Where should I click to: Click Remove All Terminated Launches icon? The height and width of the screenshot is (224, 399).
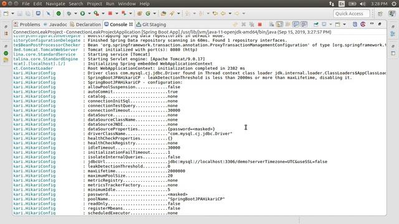[252, 24]
